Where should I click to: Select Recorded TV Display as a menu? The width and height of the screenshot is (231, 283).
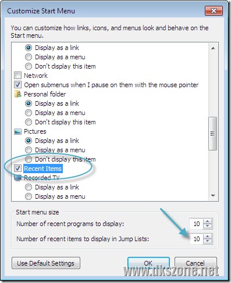click(x=29, y=196)
